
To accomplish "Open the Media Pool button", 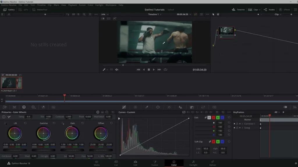I will 40,10.
